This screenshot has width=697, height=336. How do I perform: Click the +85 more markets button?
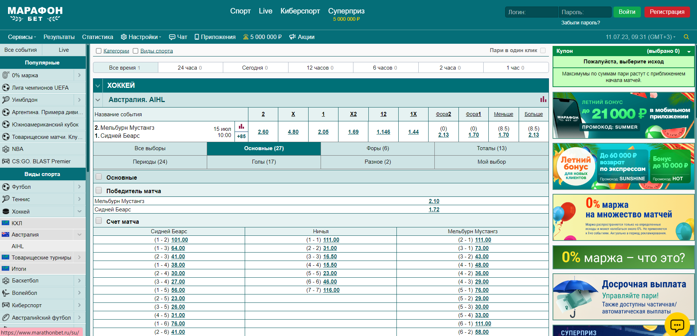tap(241, 136)
